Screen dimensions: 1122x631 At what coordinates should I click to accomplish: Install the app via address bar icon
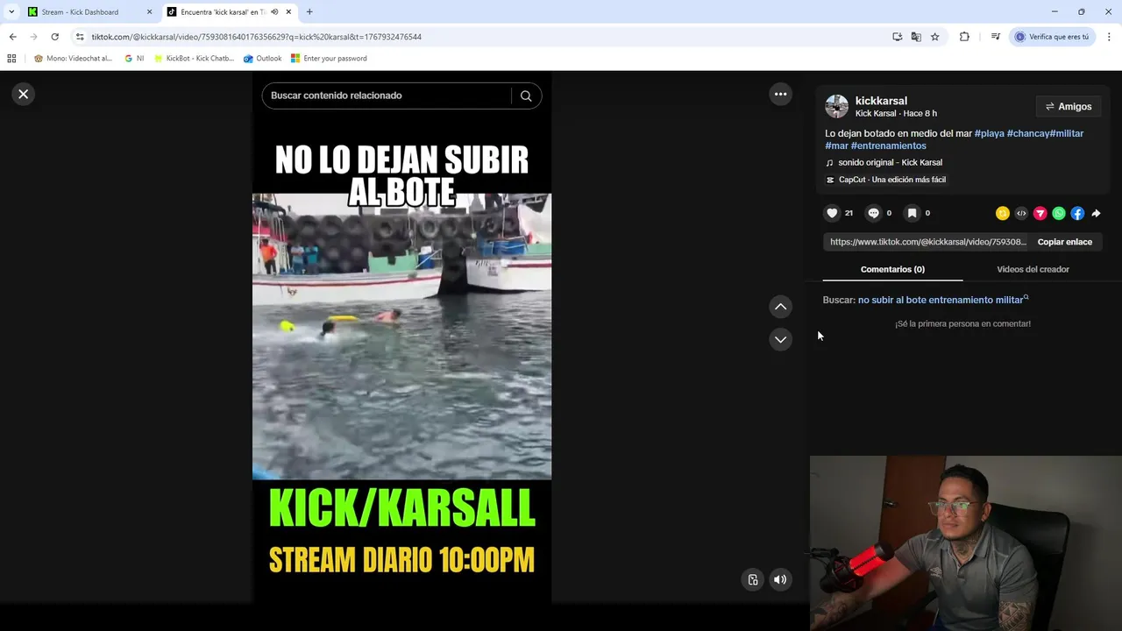coord(897,37)
